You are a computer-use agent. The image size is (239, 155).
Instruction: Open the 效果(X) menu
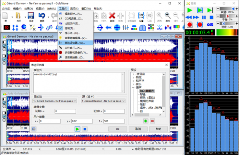pos(29,9)
